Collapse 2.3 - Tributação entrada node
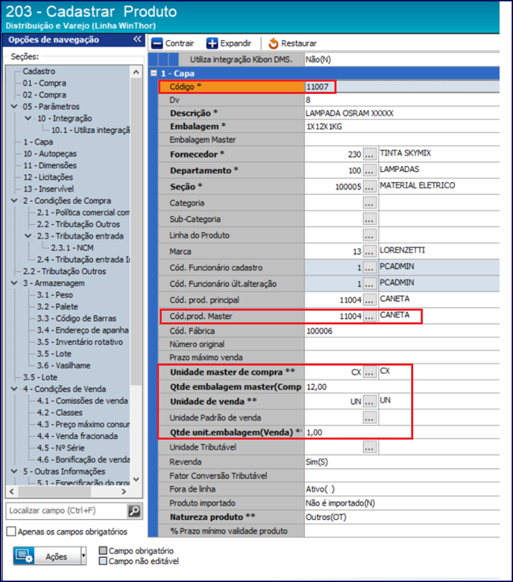The height and width of the screenshot is (582, 513). pyautogui.click(x=28, y=236)
